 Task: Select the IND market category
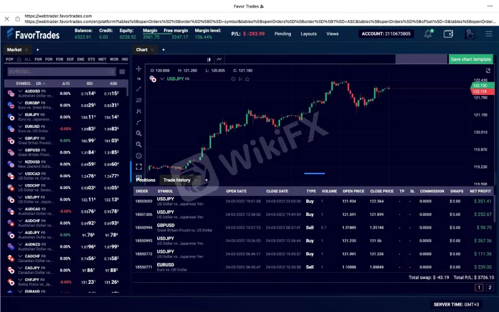[125, 59]
